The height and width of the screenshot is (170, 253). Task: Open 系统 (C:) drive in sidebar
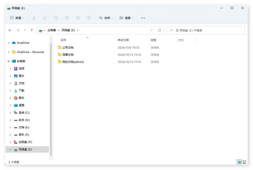[x=24, y=112]
